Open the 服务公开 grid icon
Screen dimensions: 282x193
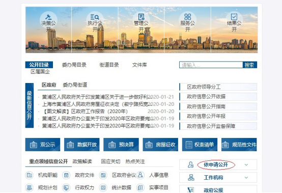tap(188, 17)
